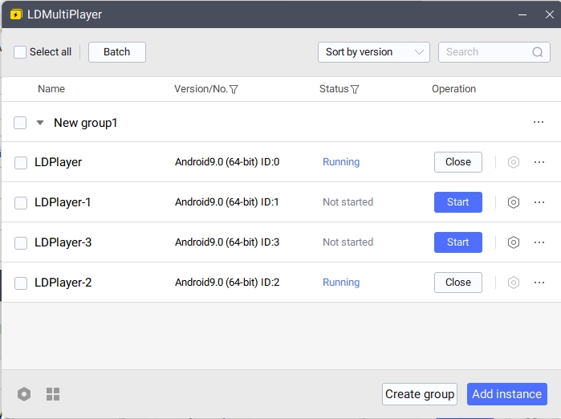Click Add instance button
The width and height of the screenshot is (561, 419).
pyautogui.click(x=506, y=394)
